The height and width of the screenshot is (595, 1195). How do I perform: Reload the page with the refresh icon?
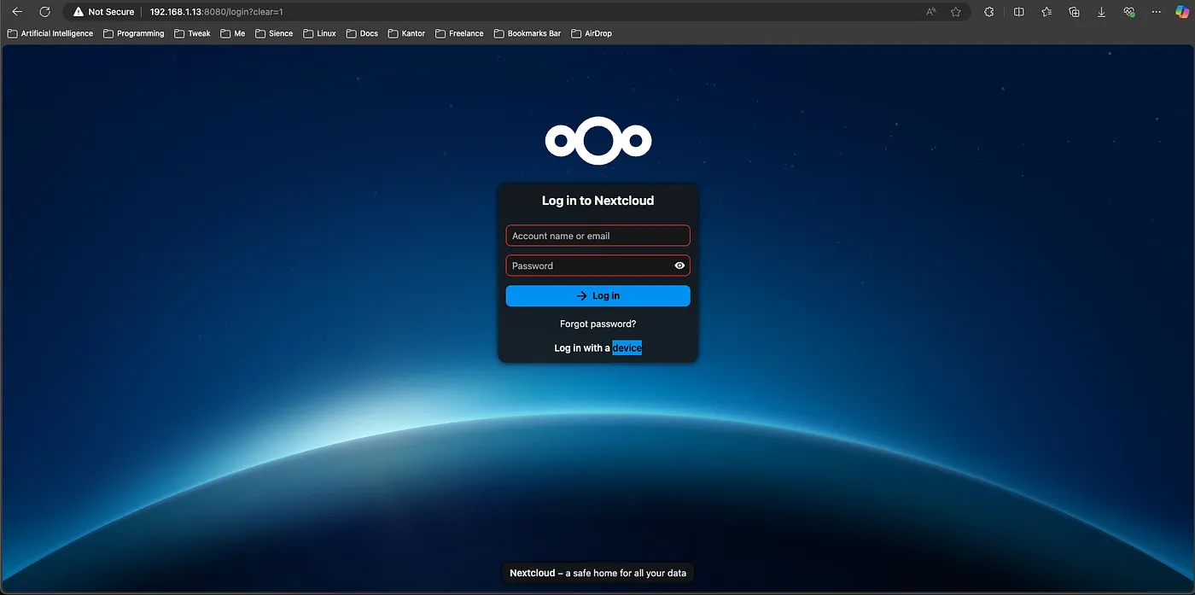(45, 12)
